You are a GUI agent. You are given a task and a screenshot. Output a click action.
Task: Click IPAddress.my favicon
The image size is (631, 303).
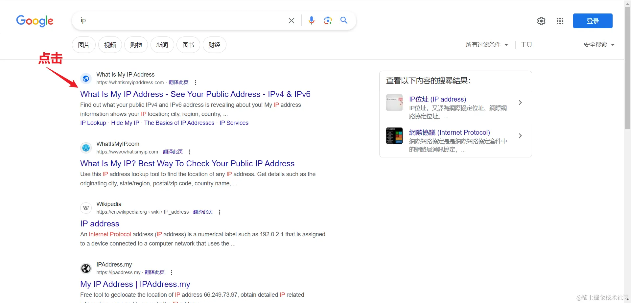(x=86, y=268)
